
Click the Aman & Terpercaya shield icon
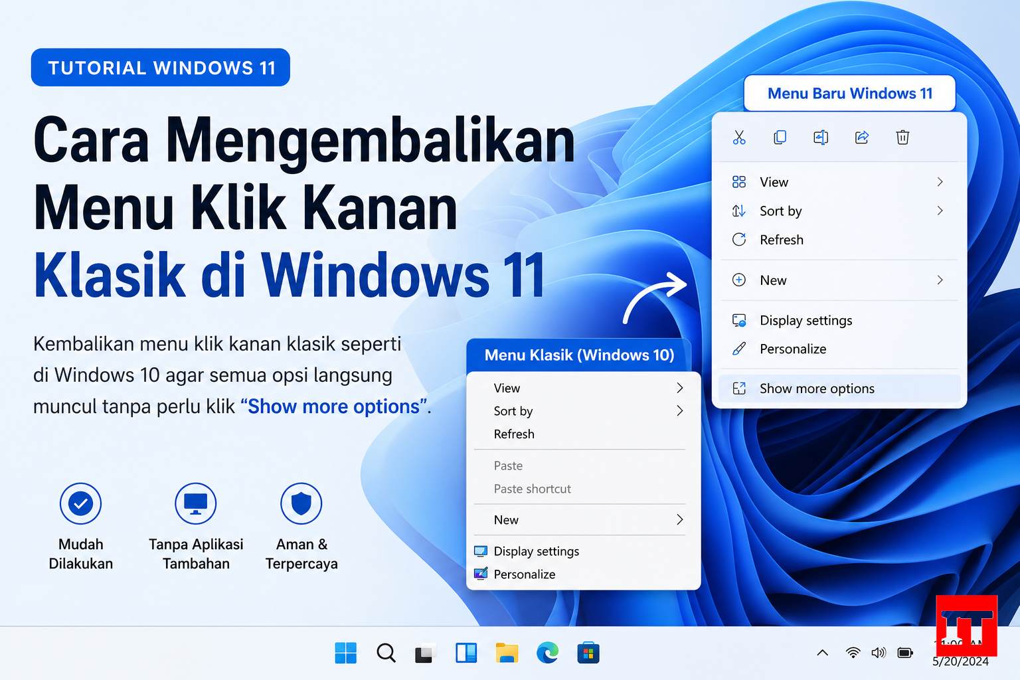click(301, 503)
